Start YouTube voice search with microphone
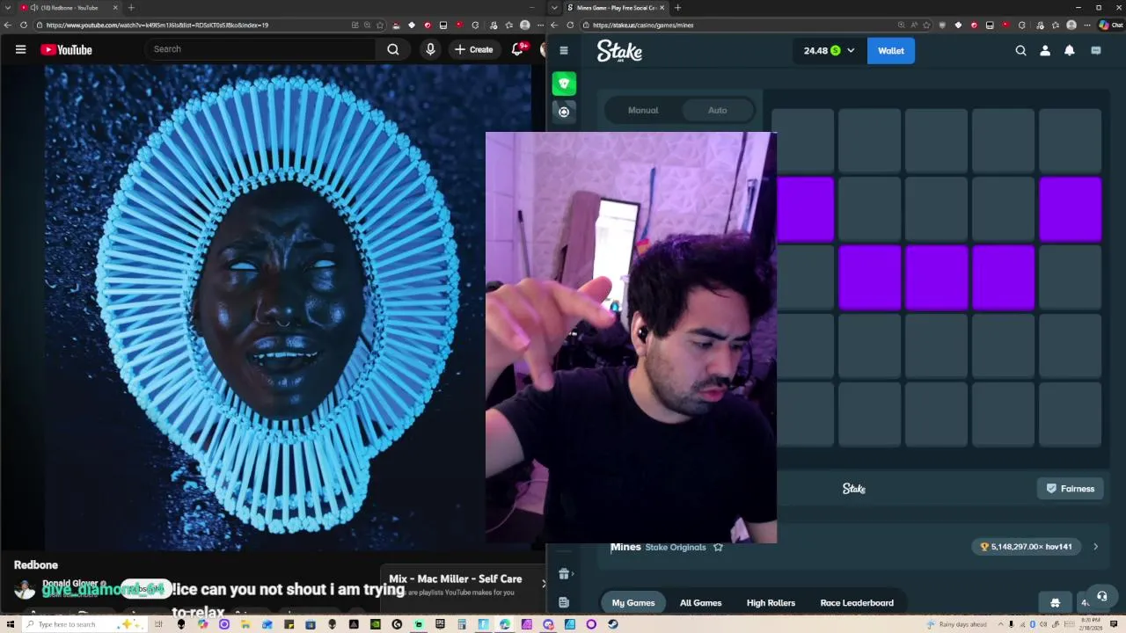1126x633 pixels. [x=430, y=49]
